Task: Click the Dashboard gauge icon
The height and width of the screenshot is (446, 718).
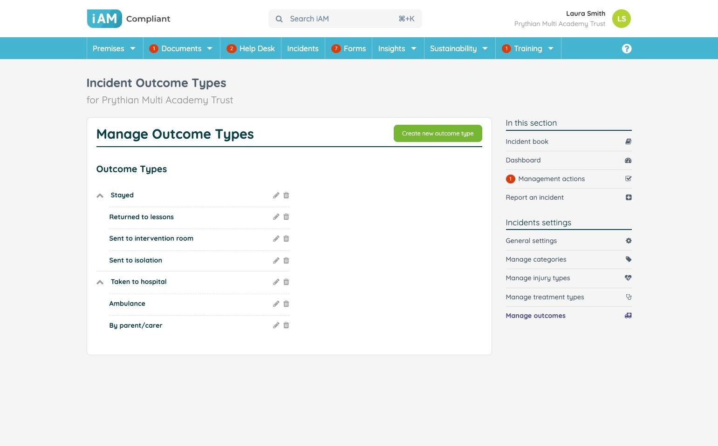Action: click(628, 160)
